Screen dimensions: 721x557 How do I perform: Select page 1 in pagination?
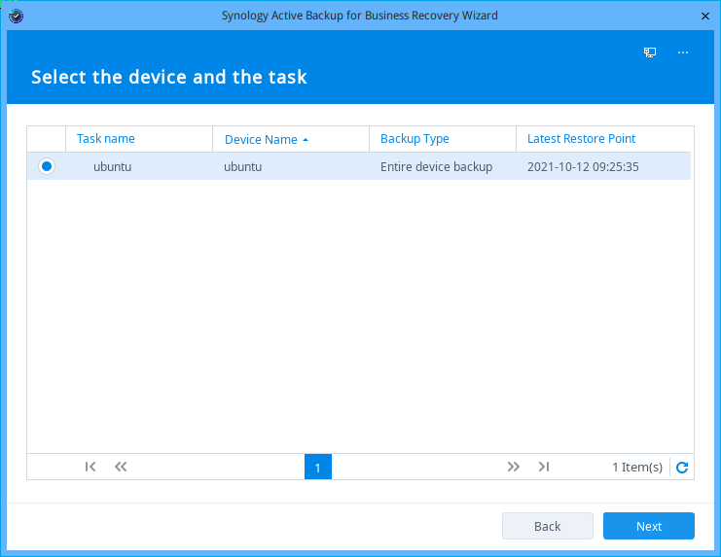[x=318, y=467]
